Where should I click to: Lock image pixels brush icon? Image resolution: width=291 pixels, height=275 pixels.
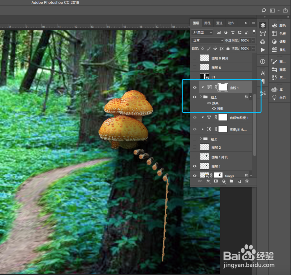(209, 48)
